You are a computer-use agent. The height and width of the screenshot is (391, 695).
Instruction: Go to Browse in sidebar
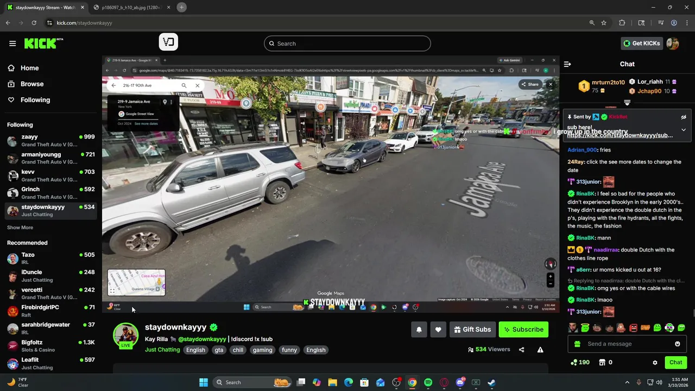click(25, 84)
